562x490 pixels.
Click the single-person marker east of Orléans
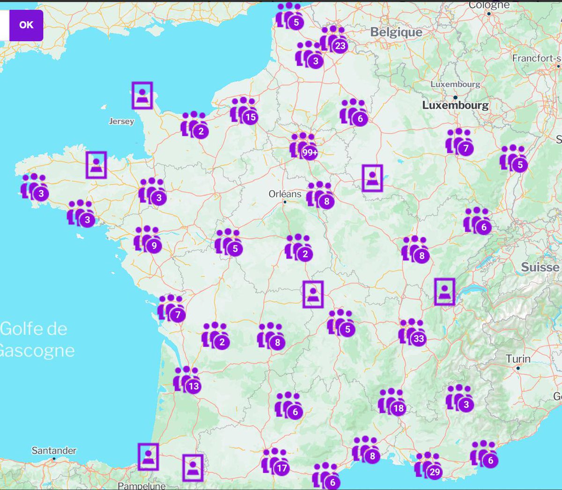click(x=372, y=178)
